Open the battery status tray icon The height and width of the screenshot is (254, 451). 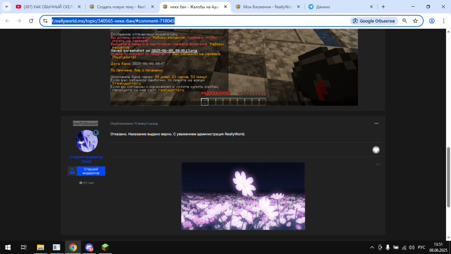point(396,247)
